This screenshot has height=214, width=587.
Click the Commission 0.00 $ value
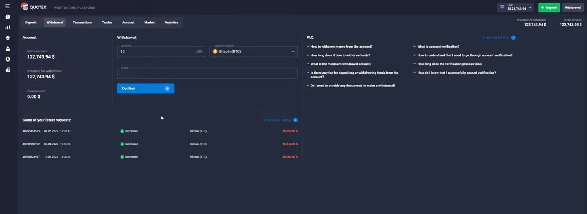click(34, 97)
